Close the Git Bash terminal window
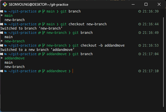Image resolution: width=166 pixels, height=112 pixels. [159, 4]
